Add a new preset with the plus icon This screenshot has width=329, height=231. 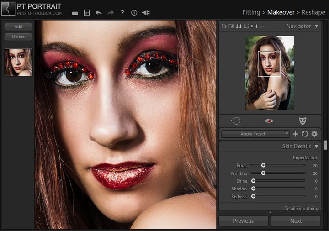296,134
